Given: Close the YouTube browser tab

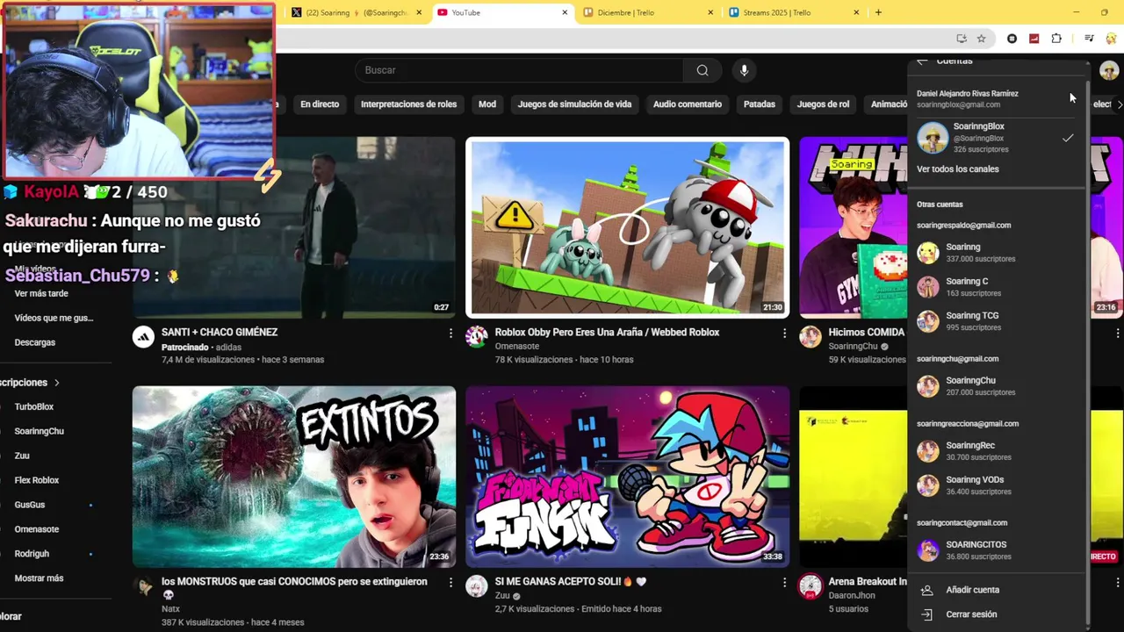Looking at the screenshot, I should [x=565, y=12].
